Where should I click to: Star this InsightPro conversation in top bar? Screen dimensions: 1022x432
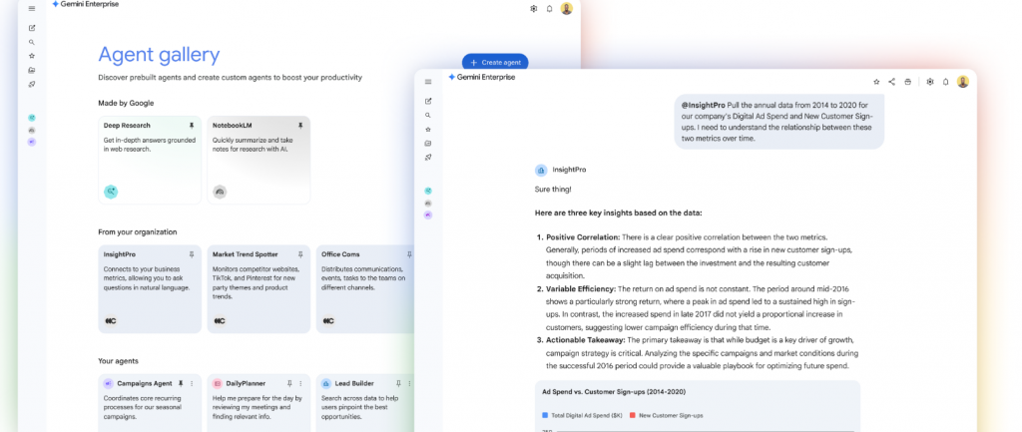(x=876, y=82)
